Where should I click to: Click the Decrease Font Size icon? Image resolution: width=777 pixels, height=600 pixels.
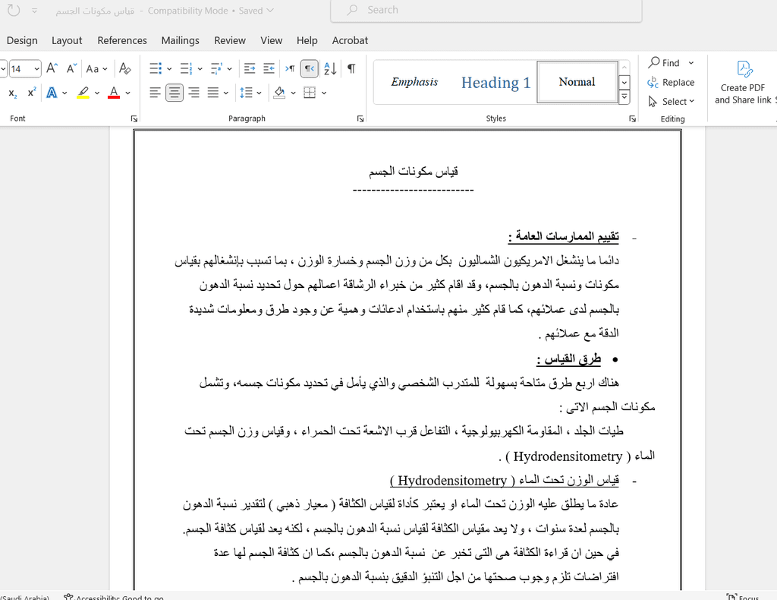tap(72, 68)
